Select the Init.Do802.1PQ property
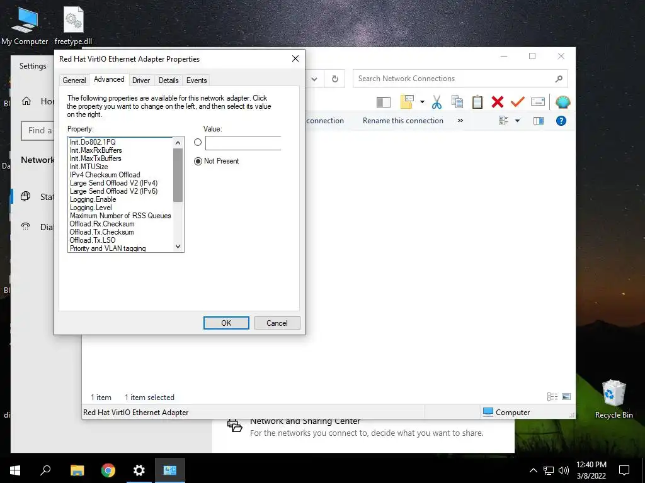Image resolution: width=645 pixels, height=483 pixels. click(x=93, y=142)
